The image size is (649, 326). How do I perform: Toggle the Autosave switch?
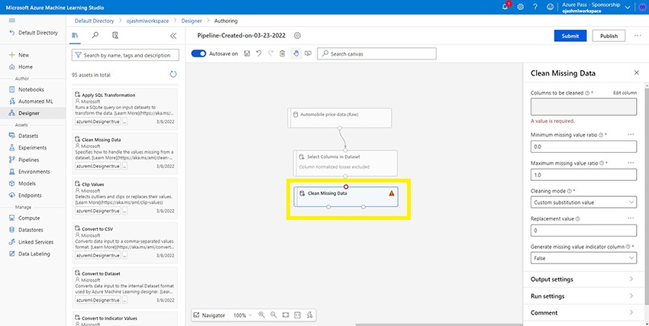click(199, 53)
